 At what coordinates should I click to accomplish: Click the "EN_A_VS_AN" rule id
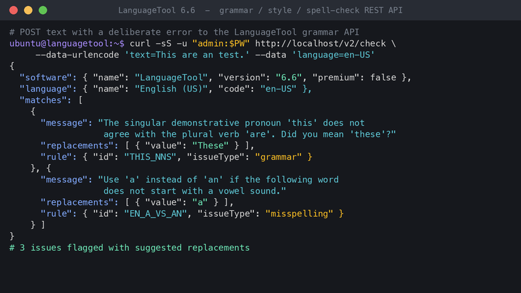tap(155, 214)
